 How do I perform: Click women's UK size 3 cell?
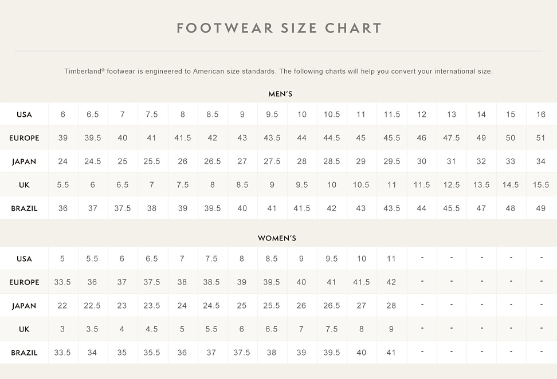62,329
